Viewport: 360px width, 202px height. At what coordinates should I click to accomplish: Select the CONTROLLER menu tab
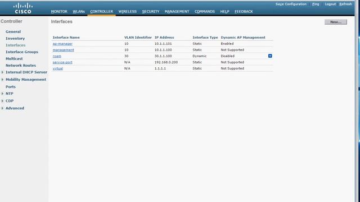click(101, 11)
